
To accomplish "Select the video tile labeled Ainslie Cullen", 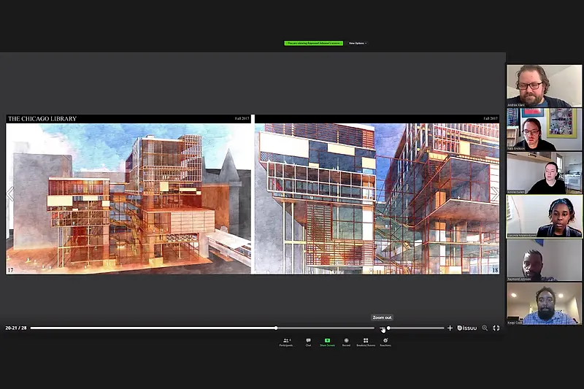I will pos(544,173).
